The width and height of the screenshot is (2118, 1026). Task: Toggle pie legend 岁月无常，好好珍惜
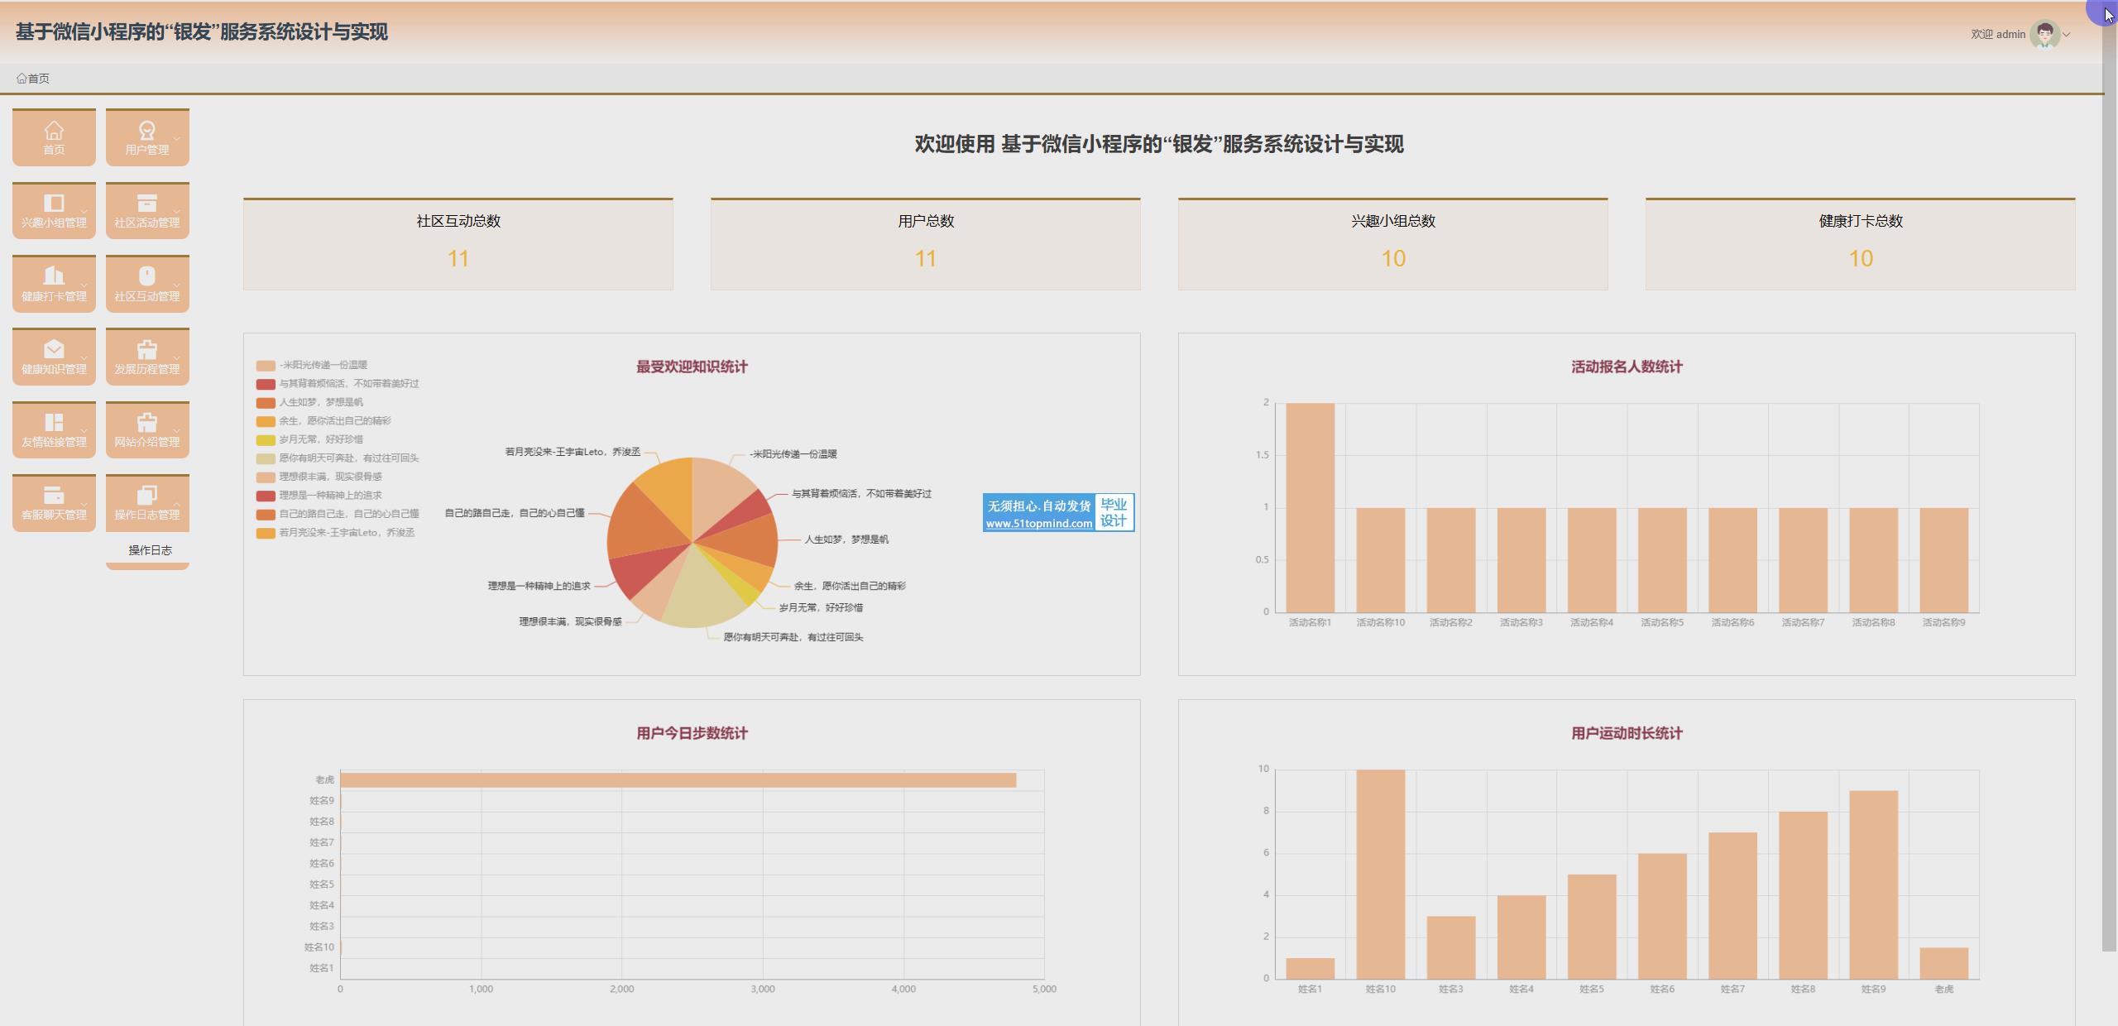[x=320, y=439]
